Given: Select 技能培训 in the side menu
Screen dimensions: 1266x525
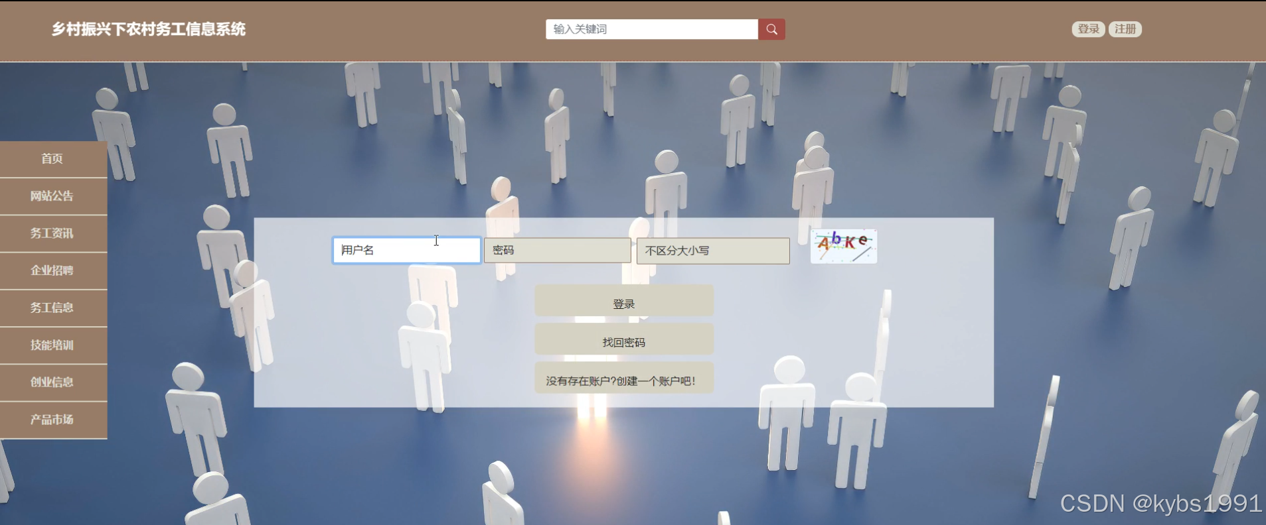Looking at the screenshot, I should 53,345.
